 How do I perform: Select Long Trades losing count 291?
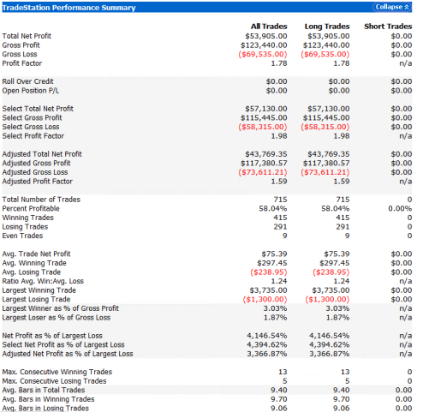point(343,227)
